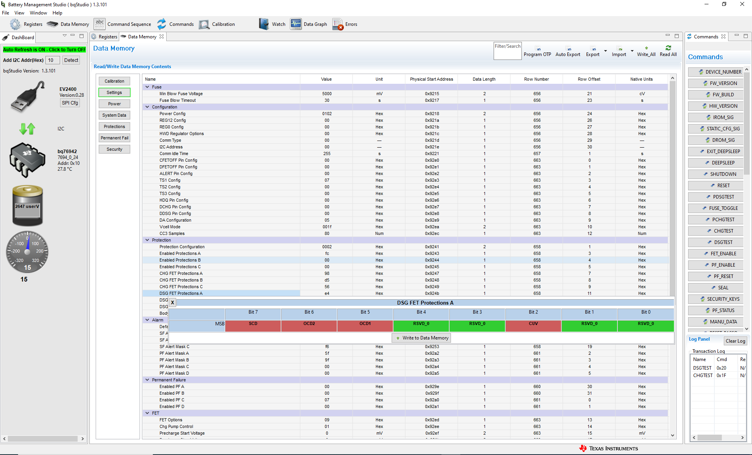Click the DashBoard horizontal scrollbar
The image size is (752, 455).
[43, 439]
